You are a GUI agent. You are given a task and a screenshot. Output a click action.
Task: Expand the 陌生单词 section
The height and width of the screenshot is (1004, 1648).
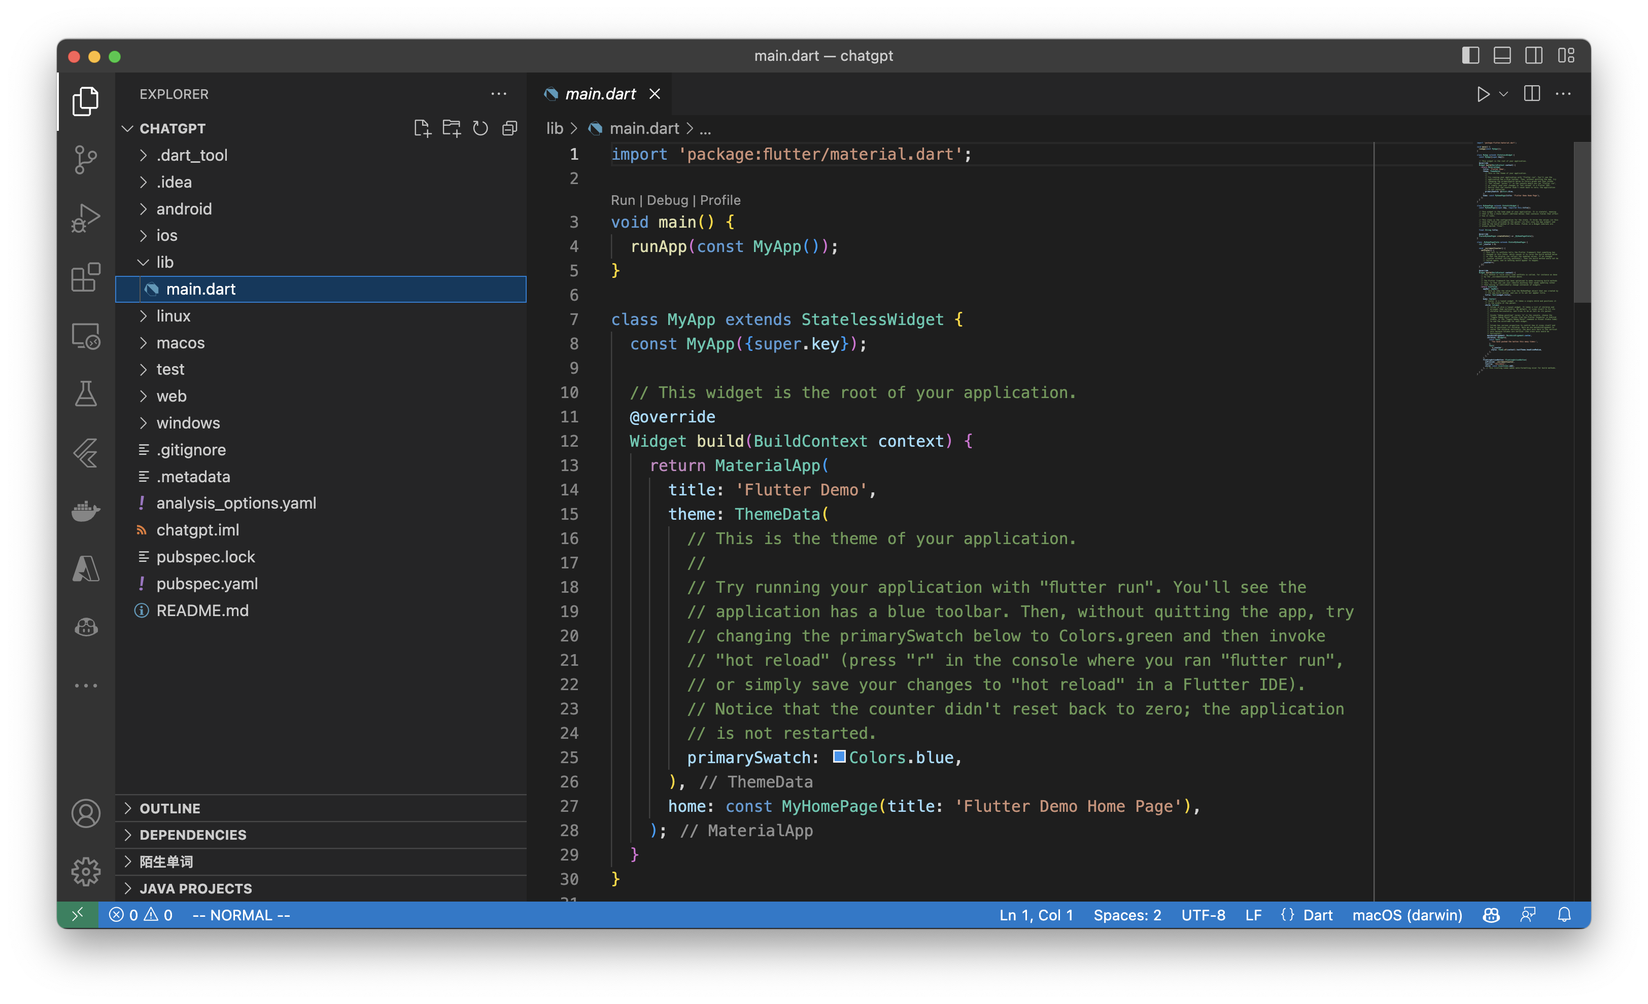[321, 862]
